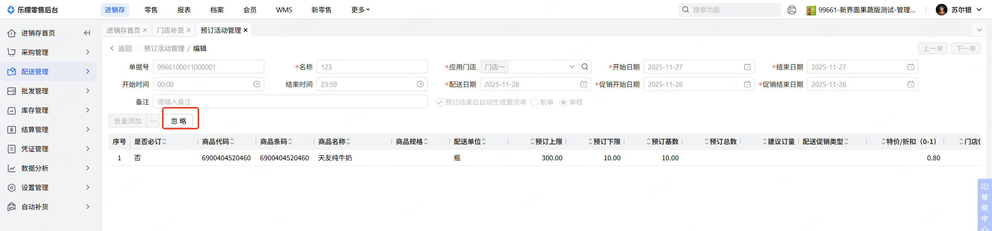
Task: Open the 档案 top menu
Action: coord(217,10)
